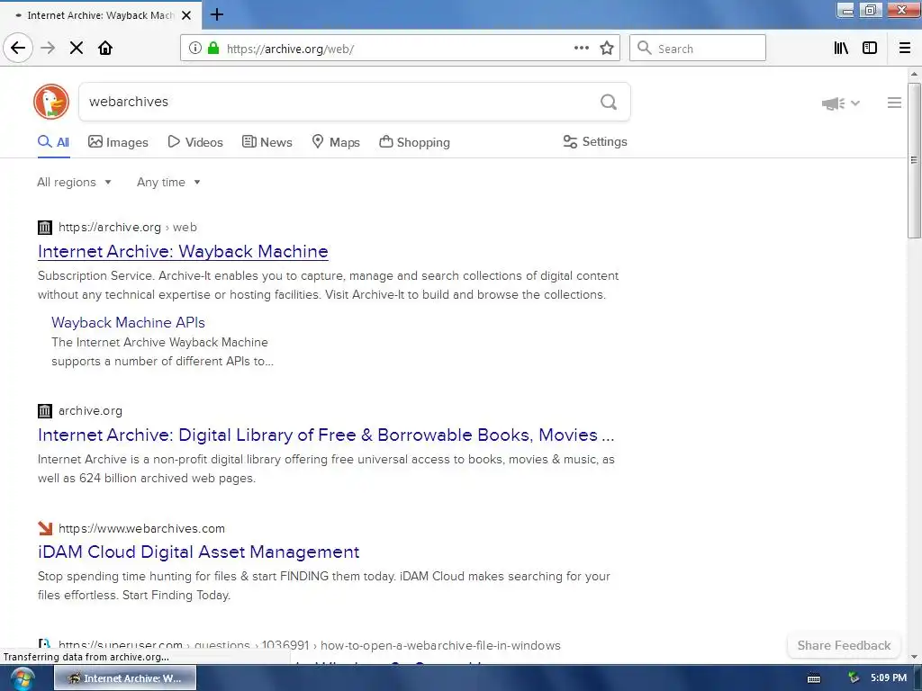Screen dimensions: 922x691
Task: Open DuckDuckGo side menu hamburger icon
Action: (894, 103)
